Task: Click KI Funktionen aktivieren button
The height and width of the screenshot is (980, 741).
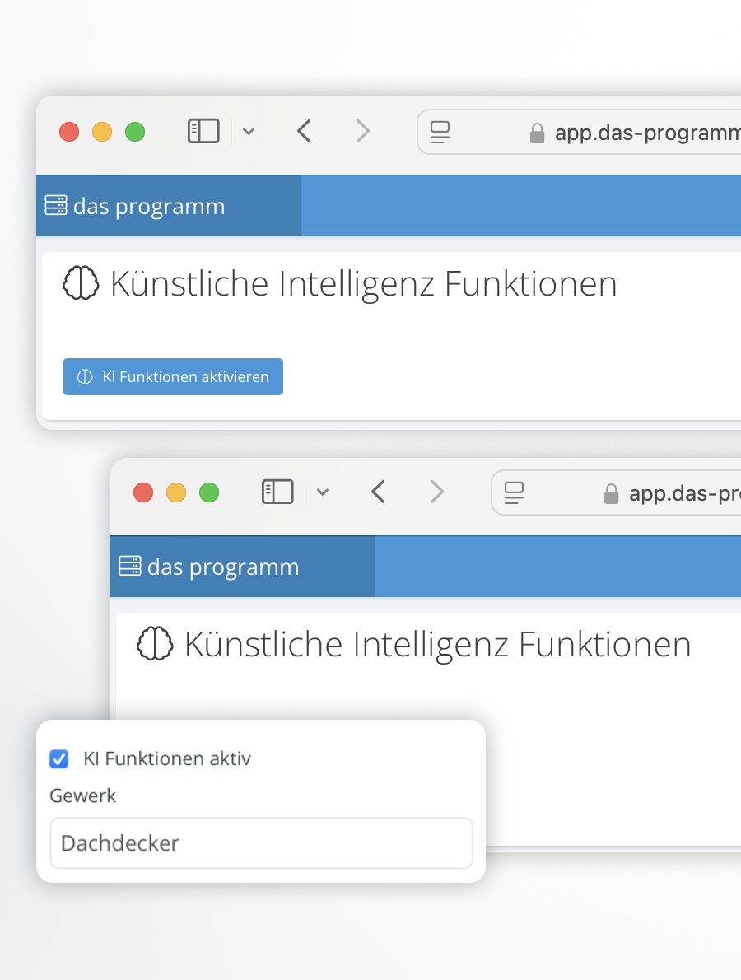Action: 173,377
